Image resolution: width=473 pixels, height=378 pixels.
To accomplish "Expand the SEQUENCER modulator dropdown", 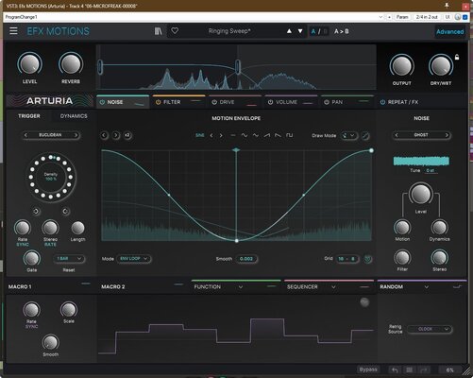I will tap(333, 287).
